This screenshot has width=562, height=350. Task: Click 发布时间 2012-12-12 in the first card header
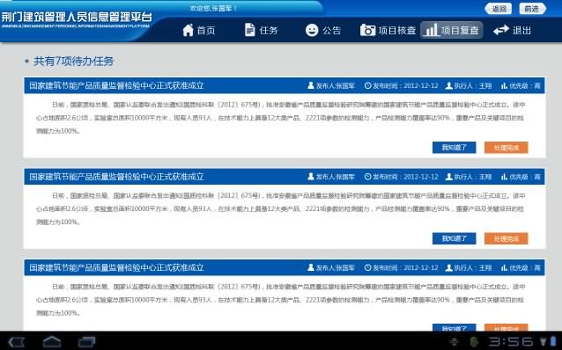[x=401, y=85]
